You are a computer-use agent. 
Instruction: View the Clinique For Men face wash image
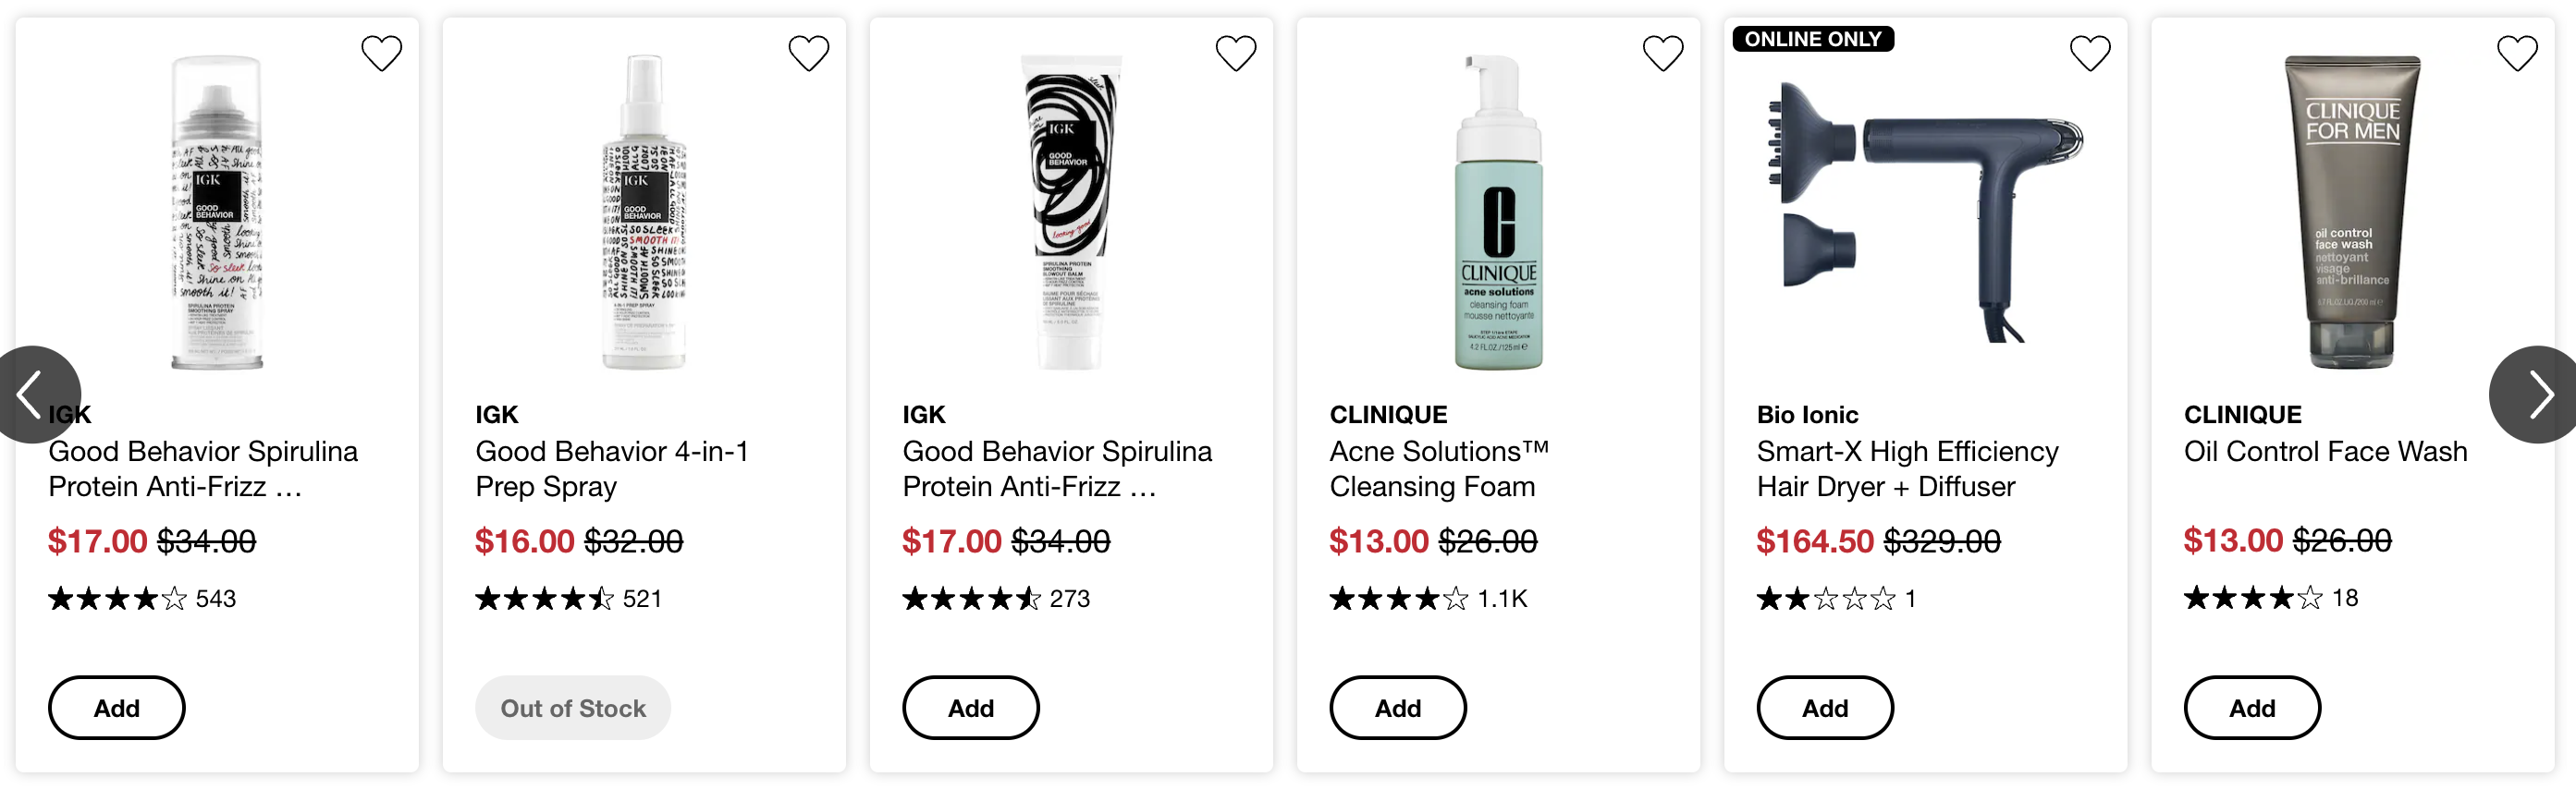point(2352,212)
